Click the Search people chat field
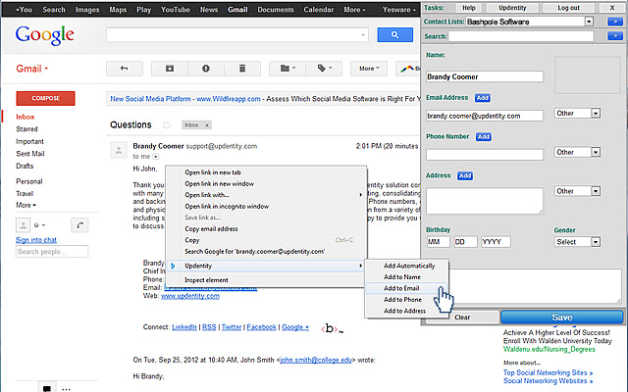 pyautogui.click(x=52, y=252)
